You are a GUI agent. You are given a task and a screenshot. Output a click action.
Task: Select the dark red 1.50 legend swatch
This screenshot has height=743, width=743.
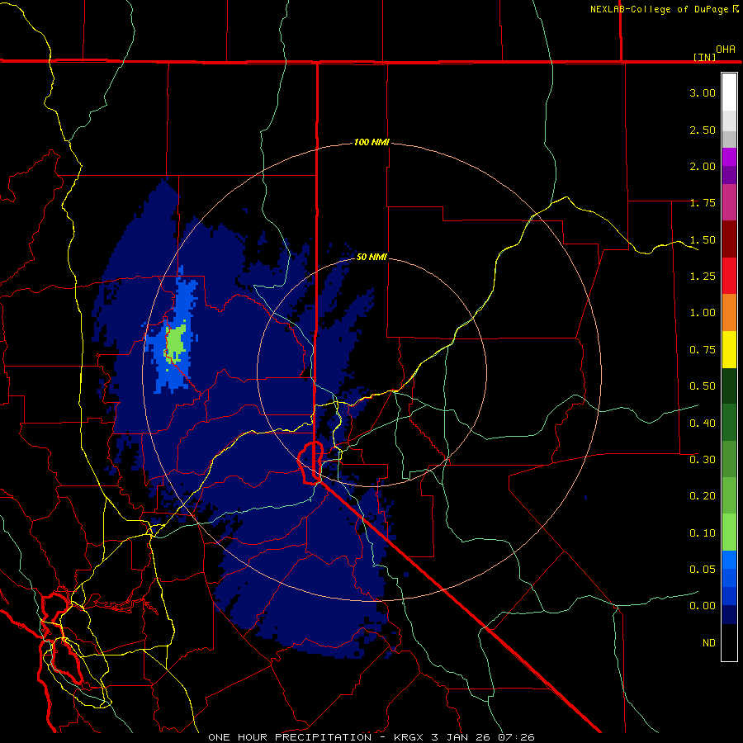[x=729, y=239]
